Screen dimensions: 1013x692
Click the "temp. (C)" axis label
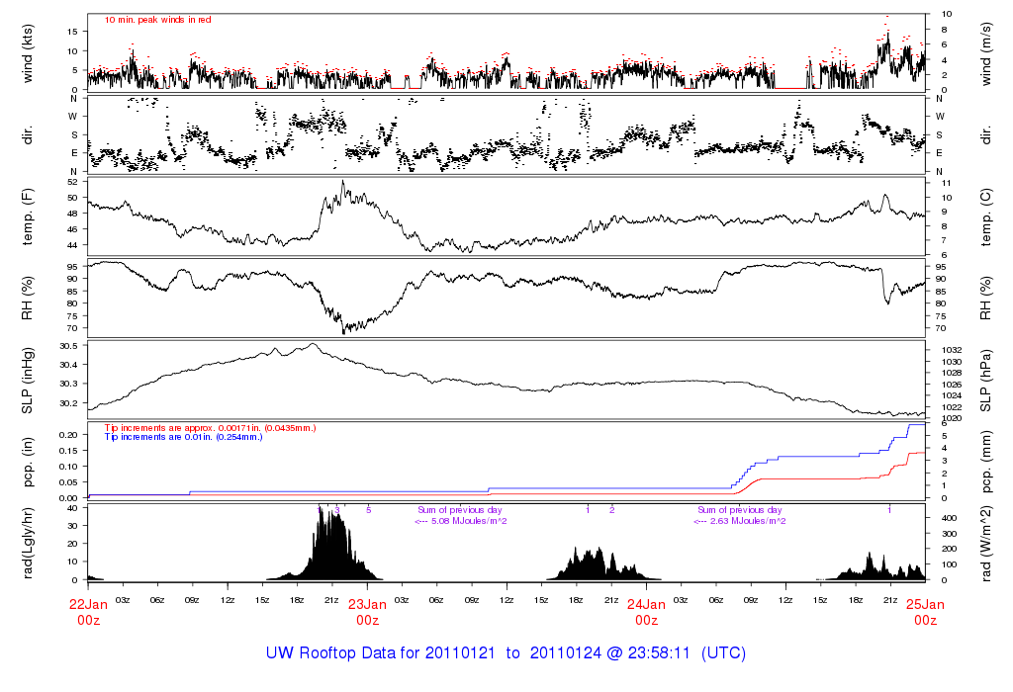[x=985, y=216]
